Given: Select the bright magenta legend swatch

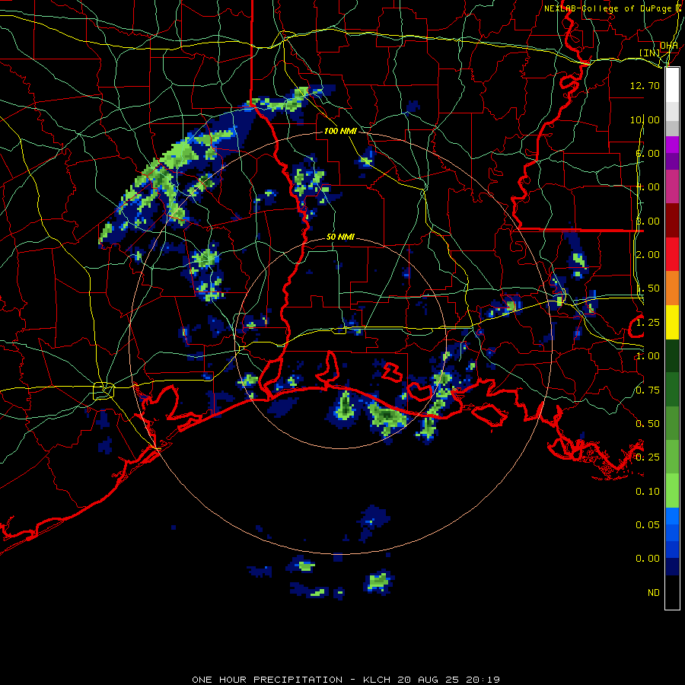Looking at the screenshot, I should click(x=672, y=145).
